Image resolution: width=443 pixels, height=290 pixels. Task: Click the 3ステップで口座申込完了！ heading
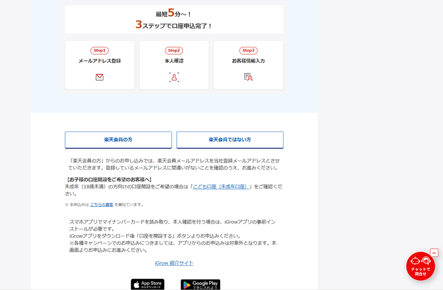[174, 25]
